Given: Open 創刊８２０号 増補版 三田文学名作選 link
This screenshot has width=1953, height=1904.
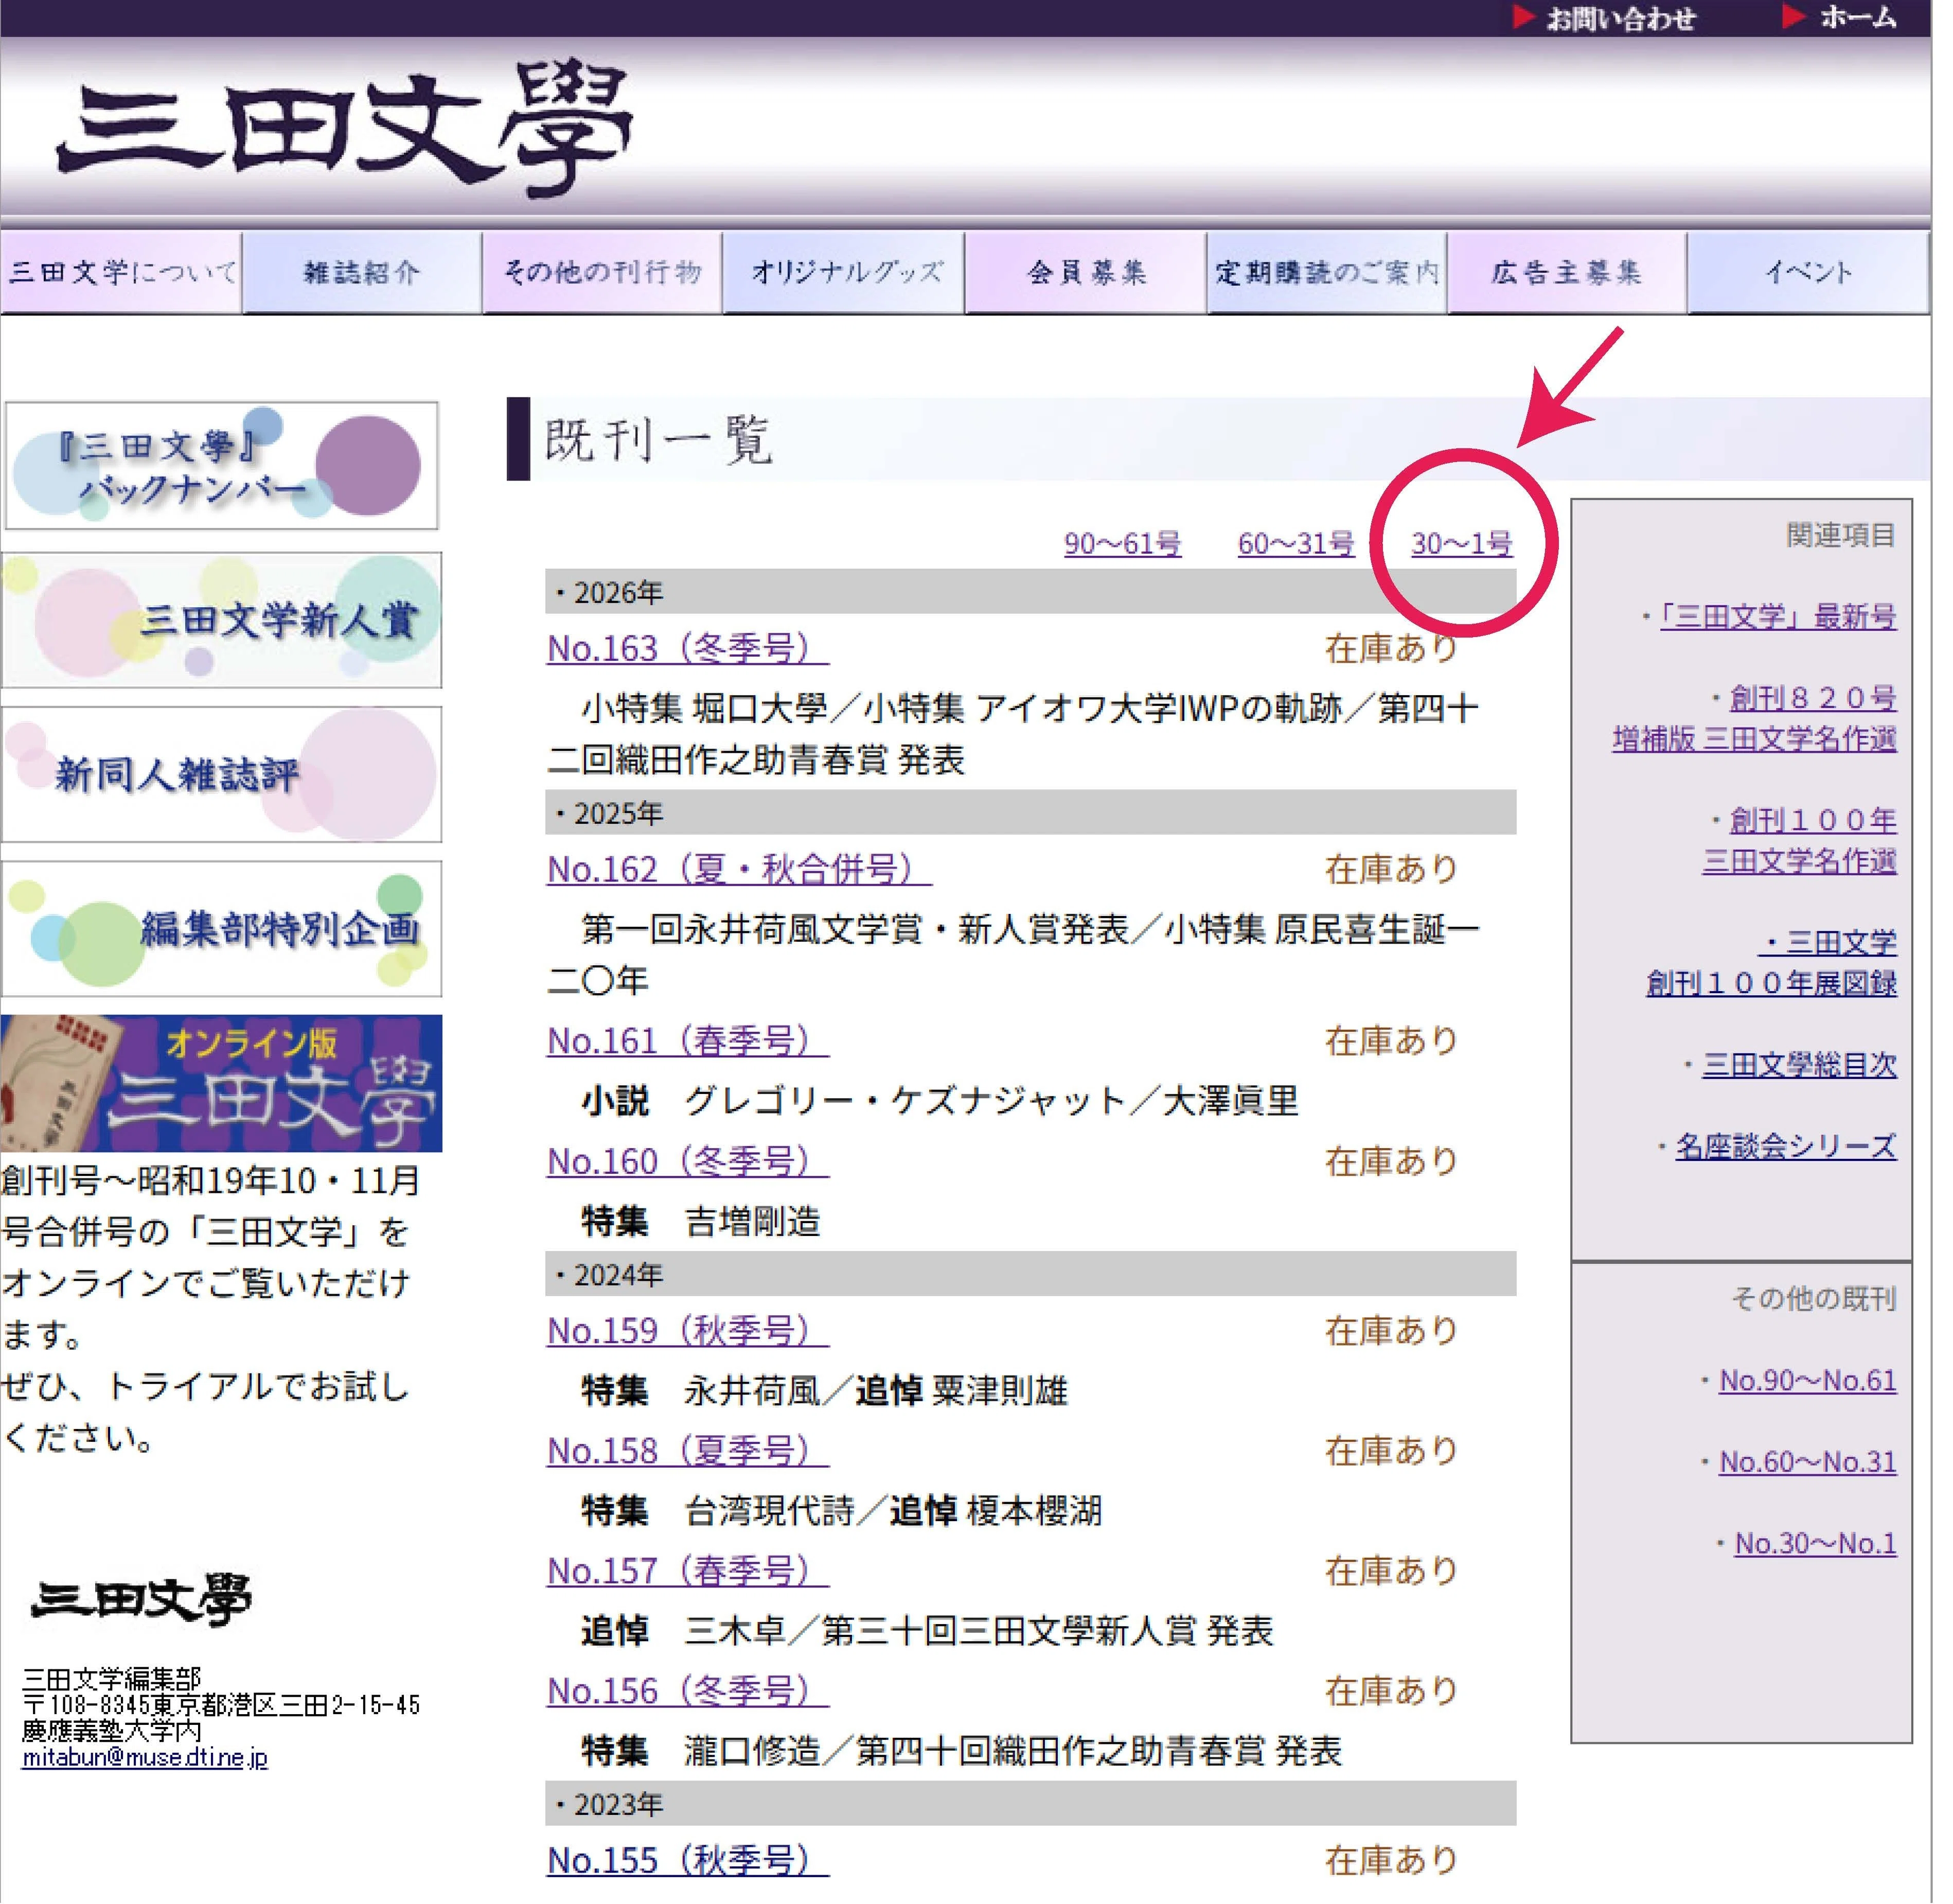Looking at the screenshot, I should pyautogui.click(x=1755, y=718).
